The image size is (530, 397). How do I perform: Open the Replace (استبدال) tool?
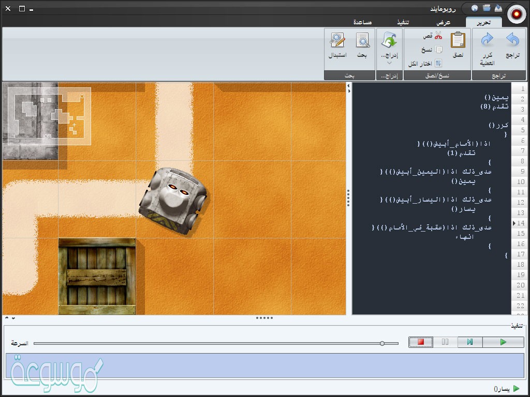(337, 40)
